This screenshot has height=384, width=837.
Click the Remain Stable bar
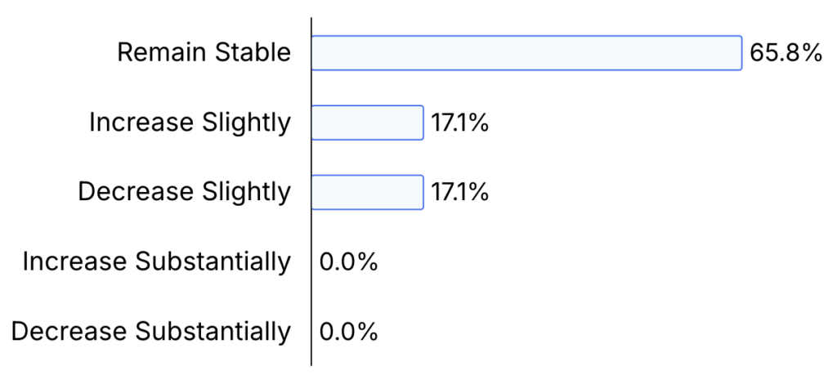point(527,53)
